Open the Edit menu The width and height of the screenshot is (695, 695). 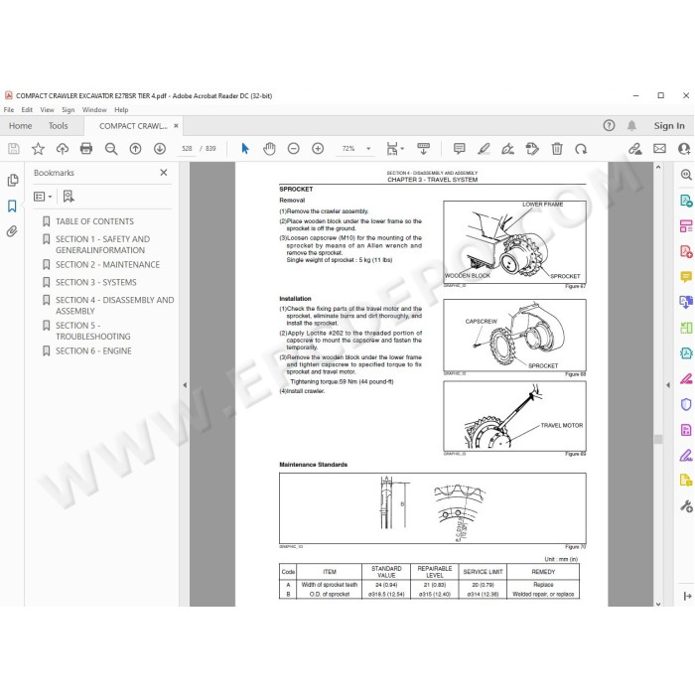click(x=27, y=110)
